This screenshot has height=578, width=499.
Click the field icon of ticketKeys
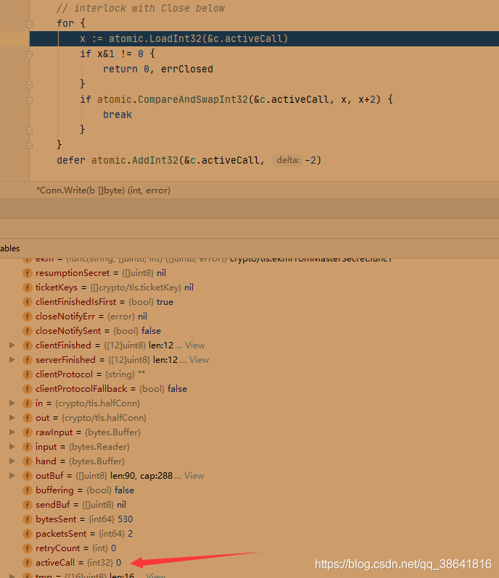tap(28, 288)
